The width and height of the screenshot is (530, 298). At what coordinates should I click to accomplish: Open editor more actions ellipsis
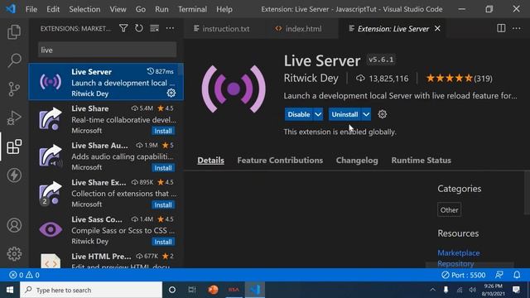coord(517,28)
